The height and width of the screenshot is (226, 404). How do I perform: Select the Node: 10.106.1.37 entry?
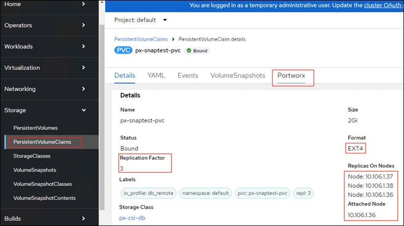(370, 176)
